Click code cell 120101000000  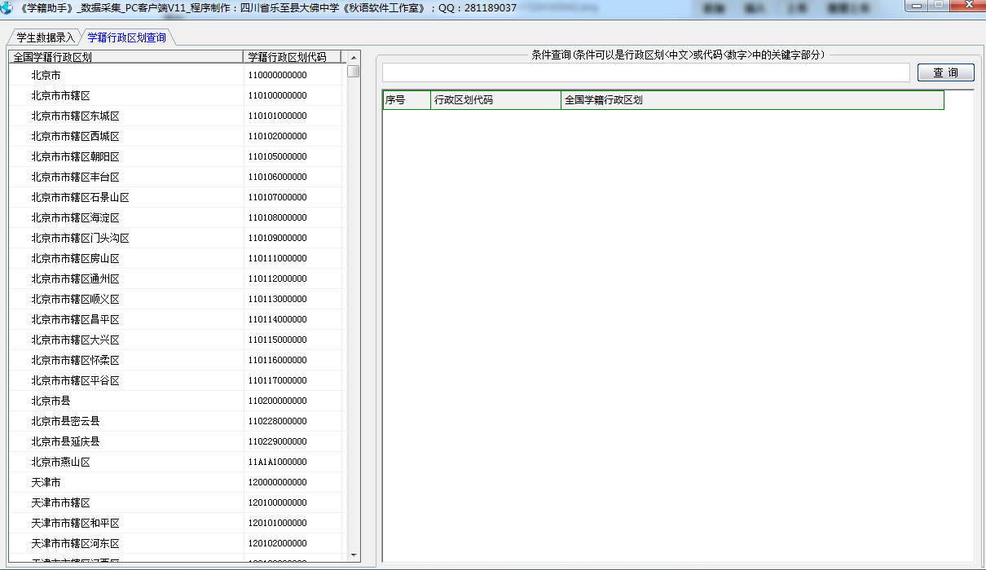click(293, 523)
